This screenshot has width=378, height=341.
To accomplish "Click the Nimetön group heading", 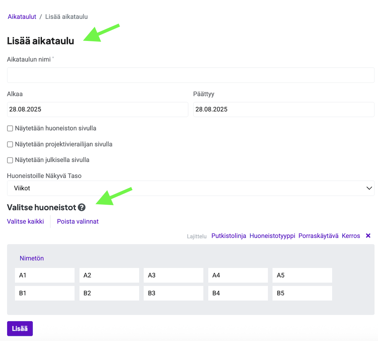I will [32, 258].
